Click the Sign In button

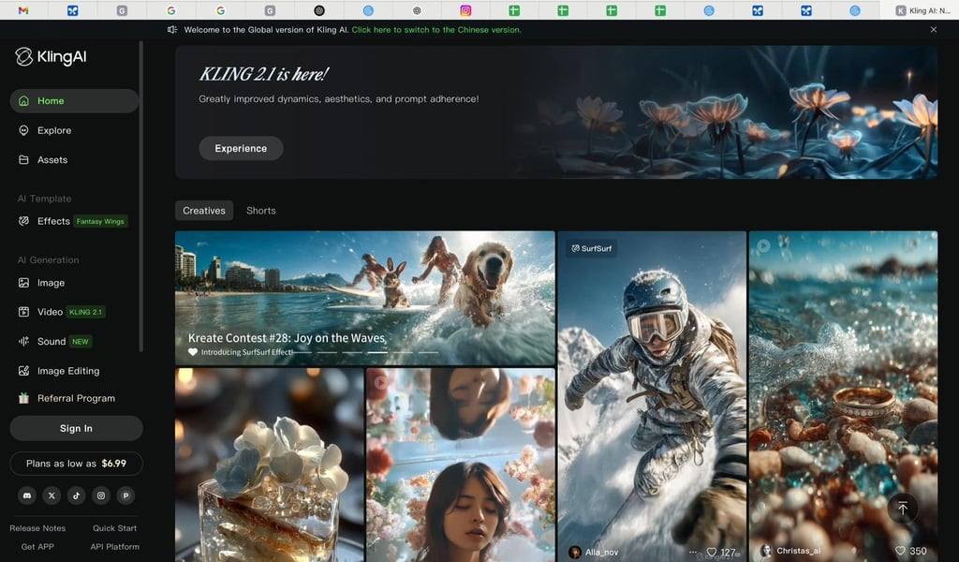pos(76,428)
